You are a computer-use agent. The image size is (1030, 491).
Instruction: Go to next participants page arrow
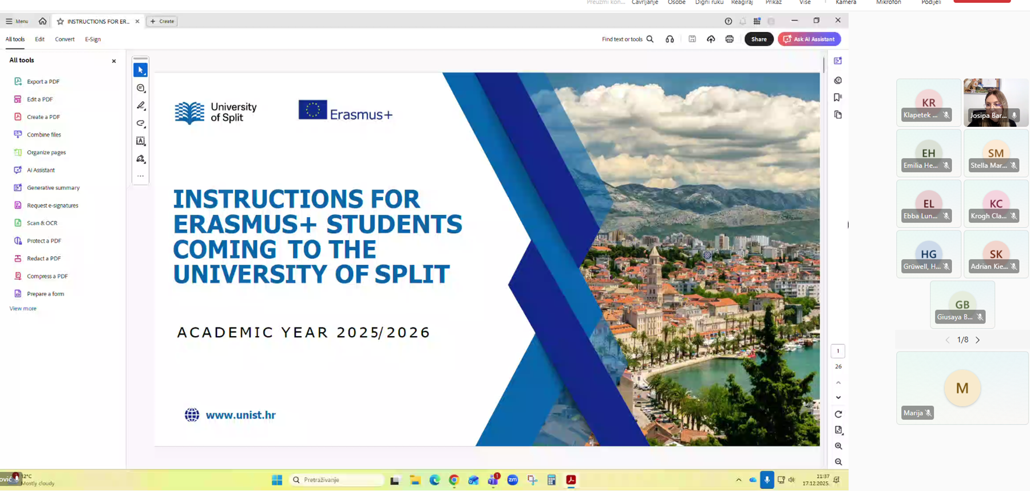click(977, 340)
